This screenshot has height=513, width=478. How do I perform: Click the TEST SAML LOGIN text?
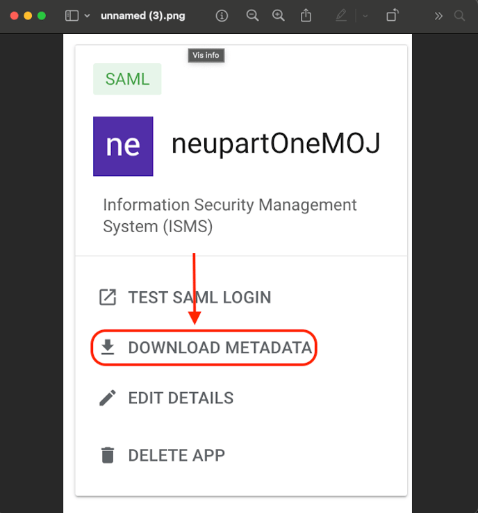[199, 298]
